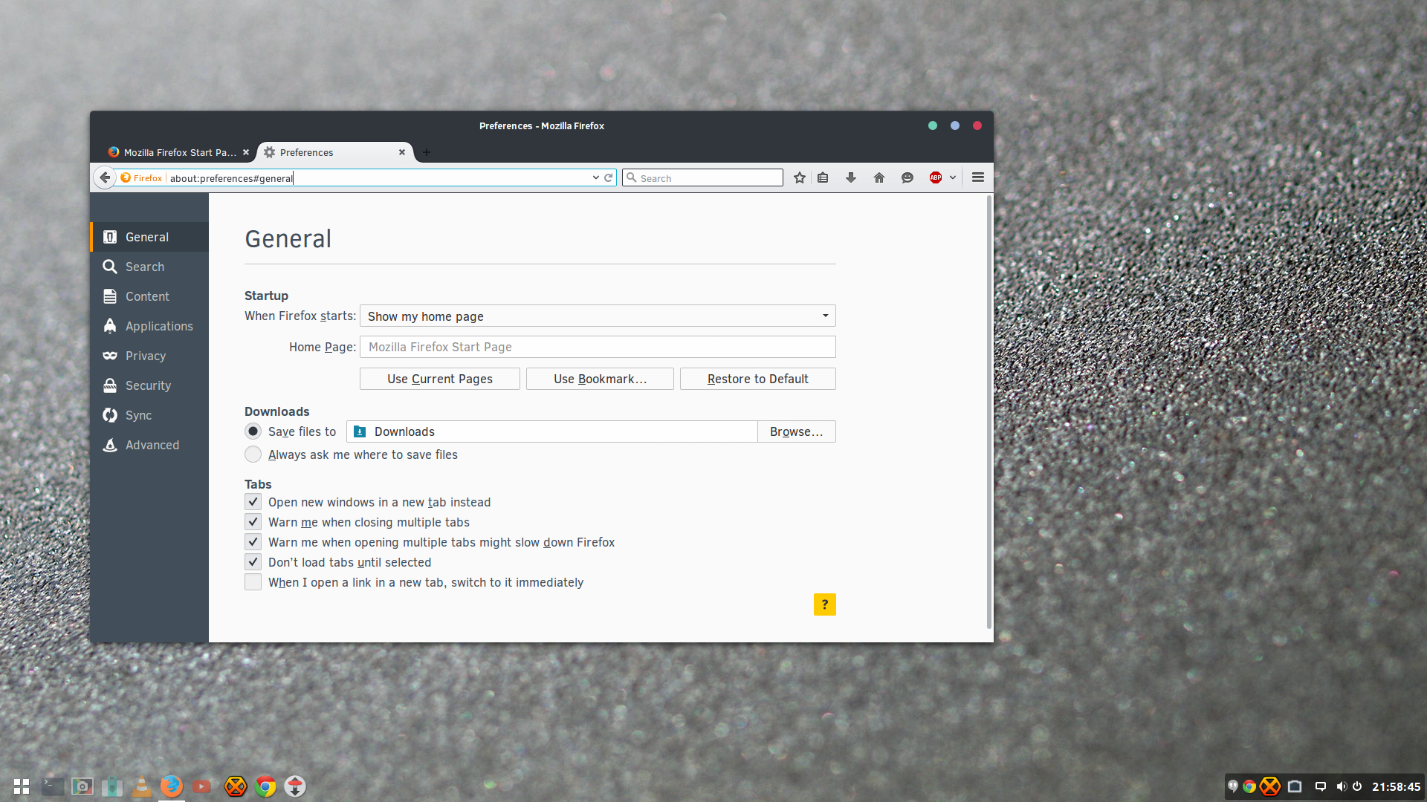1427x802 pixels.
Task: Click the volume speaker tray icon
Action: point(1341,786)
